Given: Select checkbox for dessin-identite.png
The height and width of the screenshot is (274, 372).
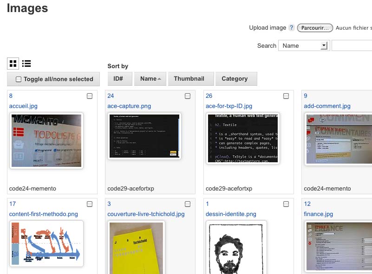Looking at the screenshot, I should 286,204.
